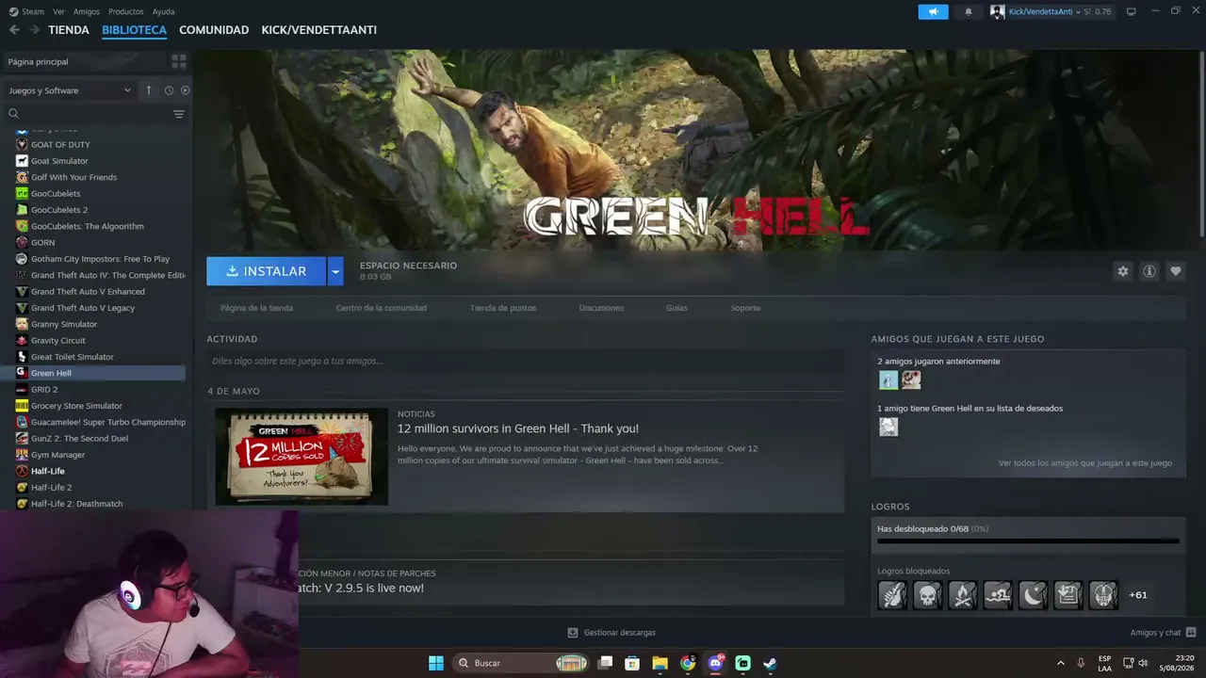1206x678 pixels.
Task: Open the 12 Million copies sold thumbnail
Action: (x=301, y=457)
